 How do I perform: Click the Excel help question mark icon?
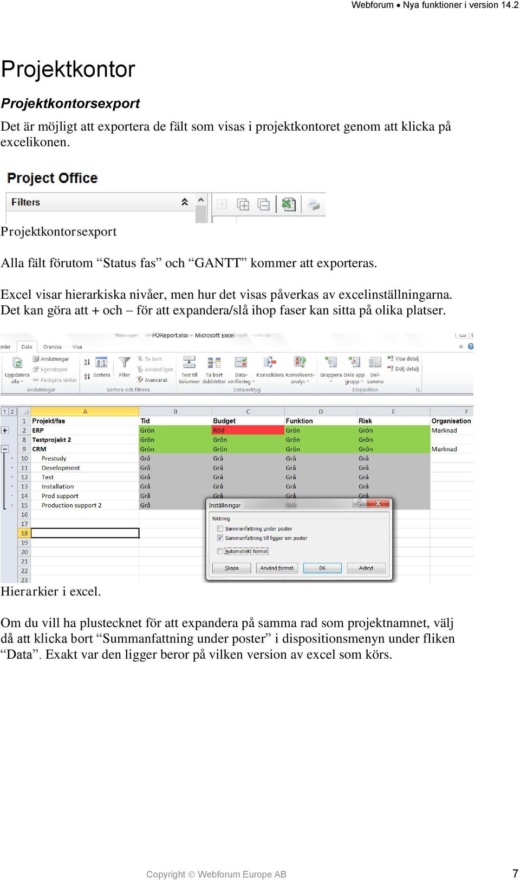(x=470, y=346)
